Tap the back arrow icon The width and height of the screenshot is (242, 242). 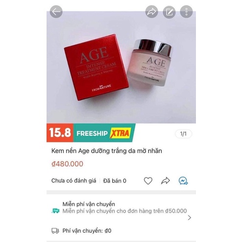56,12
